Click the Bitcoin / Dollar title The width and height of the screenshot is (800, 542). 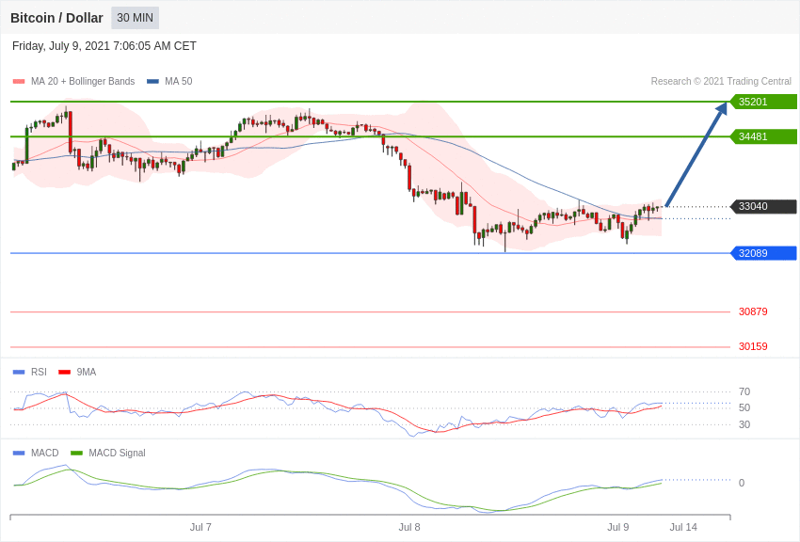click(x=56, y=18)
